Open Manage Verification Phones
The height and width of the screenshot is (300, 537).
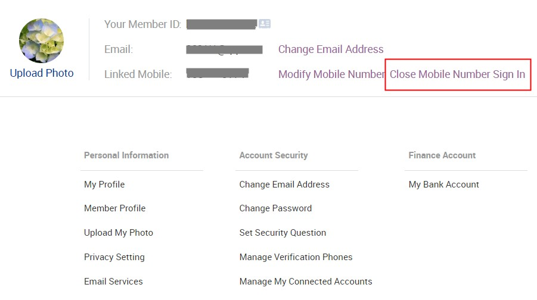click(x=296, y=257)
